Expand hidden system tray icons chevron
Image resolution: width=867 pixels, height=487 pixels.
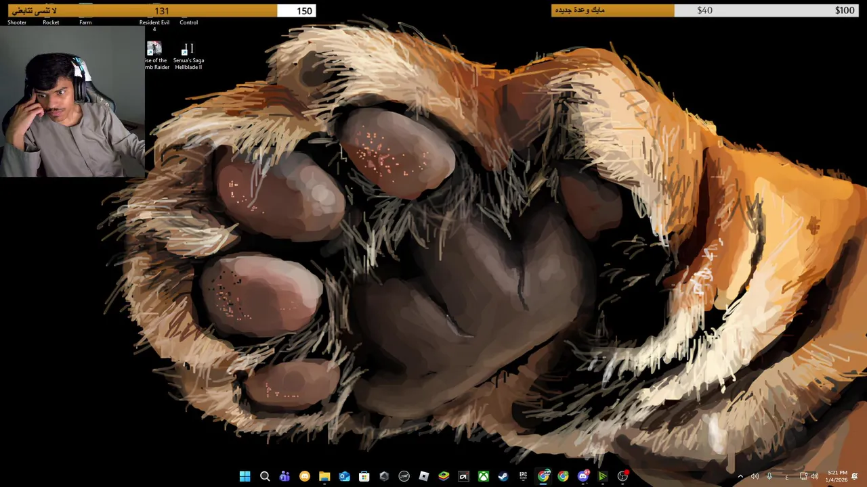click(x=740, y=476)
